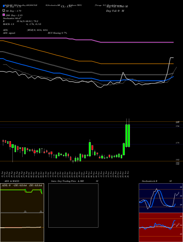Click the 'Stochastics & R' panel title
183x242 pixels.
tap(149, 181)
